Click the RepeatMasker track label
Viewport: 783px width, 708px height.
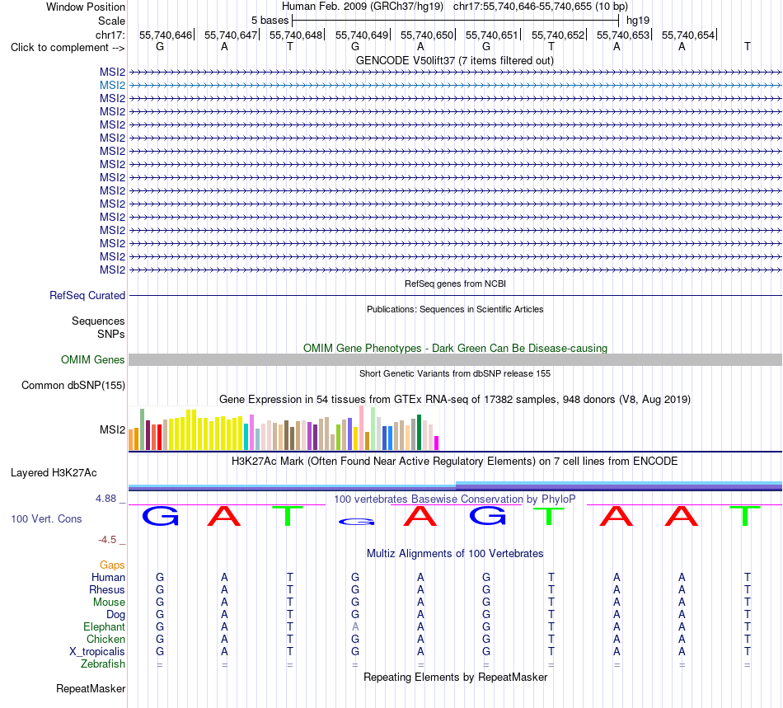click(91, 688)
